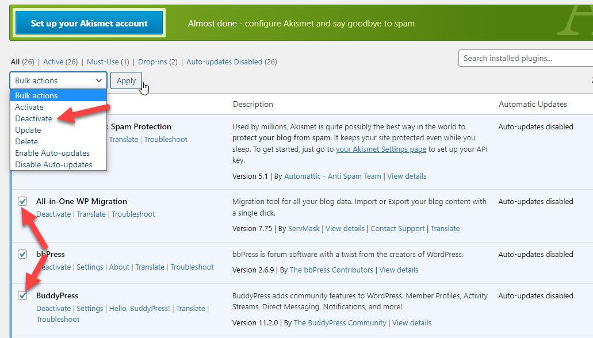Uncheck the All-in-One WP Migration checkbox
The image size is (593, 338).
22,201
